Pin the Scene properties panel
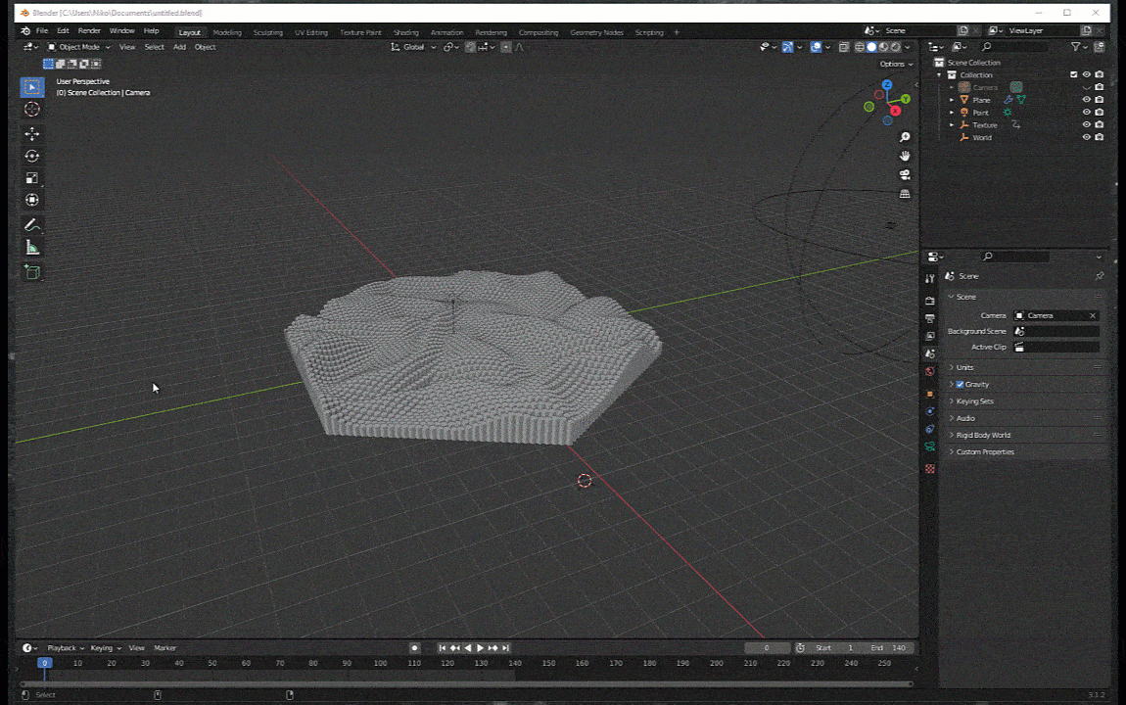Image resolution: width=1126 pixels, height=705 pixels. (x=1100, y=276)
